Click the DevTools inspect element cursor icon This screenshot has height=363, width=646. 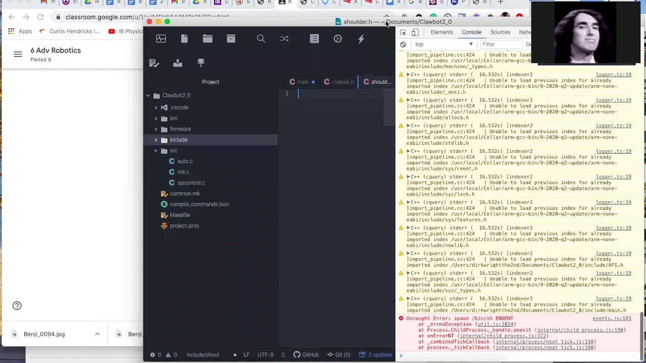pyautogui.click(x=403, y=32)
